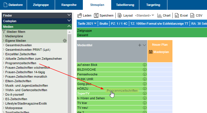Click the gear icon beside Eigene Medien
Screen dimensions: 207x113
coord(65,41)
